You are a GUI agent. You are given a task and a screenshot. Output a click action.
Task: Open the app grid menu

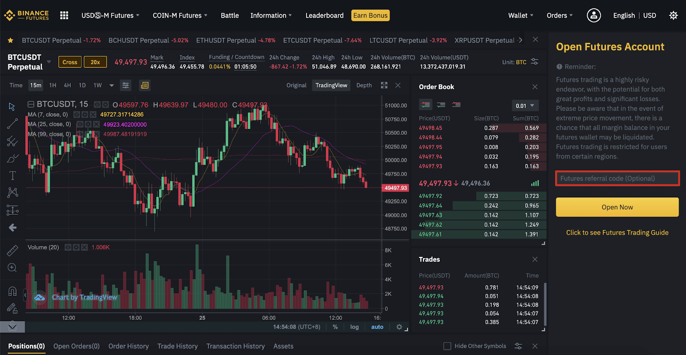[x=64, y=15]
